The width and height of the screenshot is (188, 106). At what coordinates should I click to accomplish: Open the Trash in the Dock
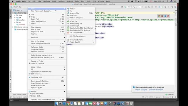[131, 103]
